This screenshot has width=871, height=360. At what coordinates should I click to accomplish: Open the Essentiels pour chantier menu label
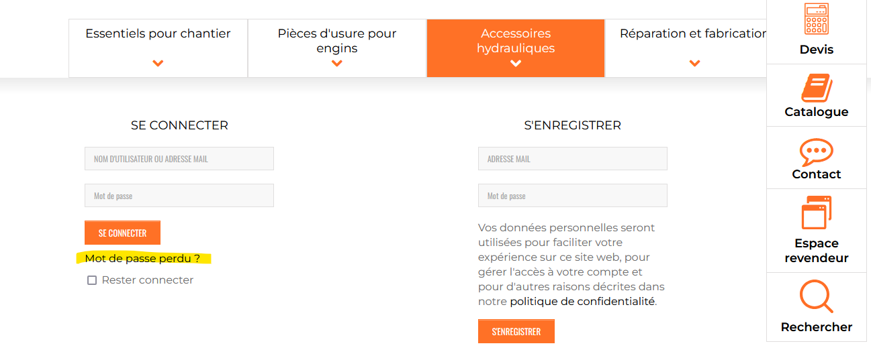[x=158, y=34]
